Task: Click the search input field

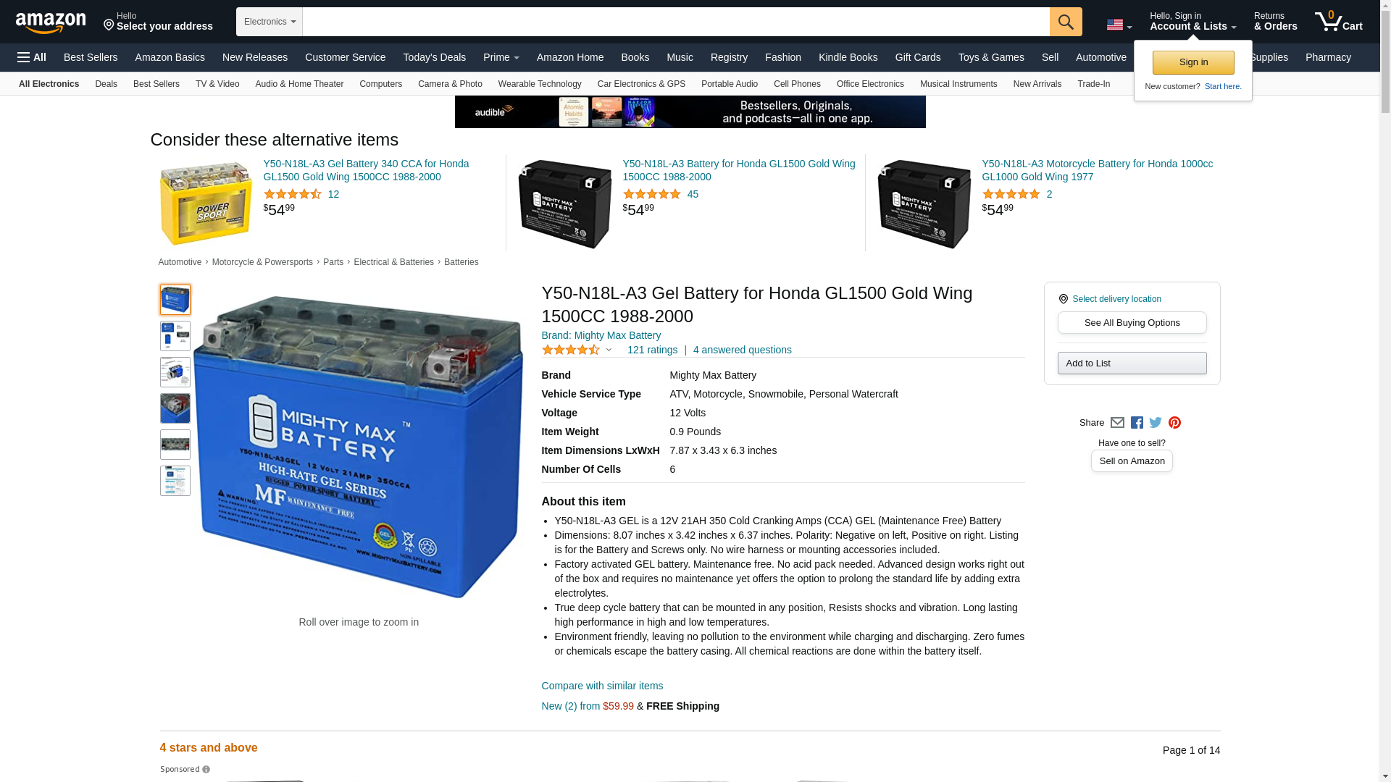Action: [x=676, y=22]
